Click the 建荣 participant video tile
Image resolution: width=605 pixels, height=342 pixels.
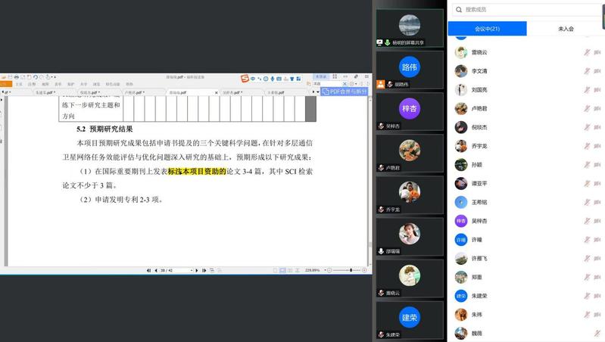click(x=410, y=317)
